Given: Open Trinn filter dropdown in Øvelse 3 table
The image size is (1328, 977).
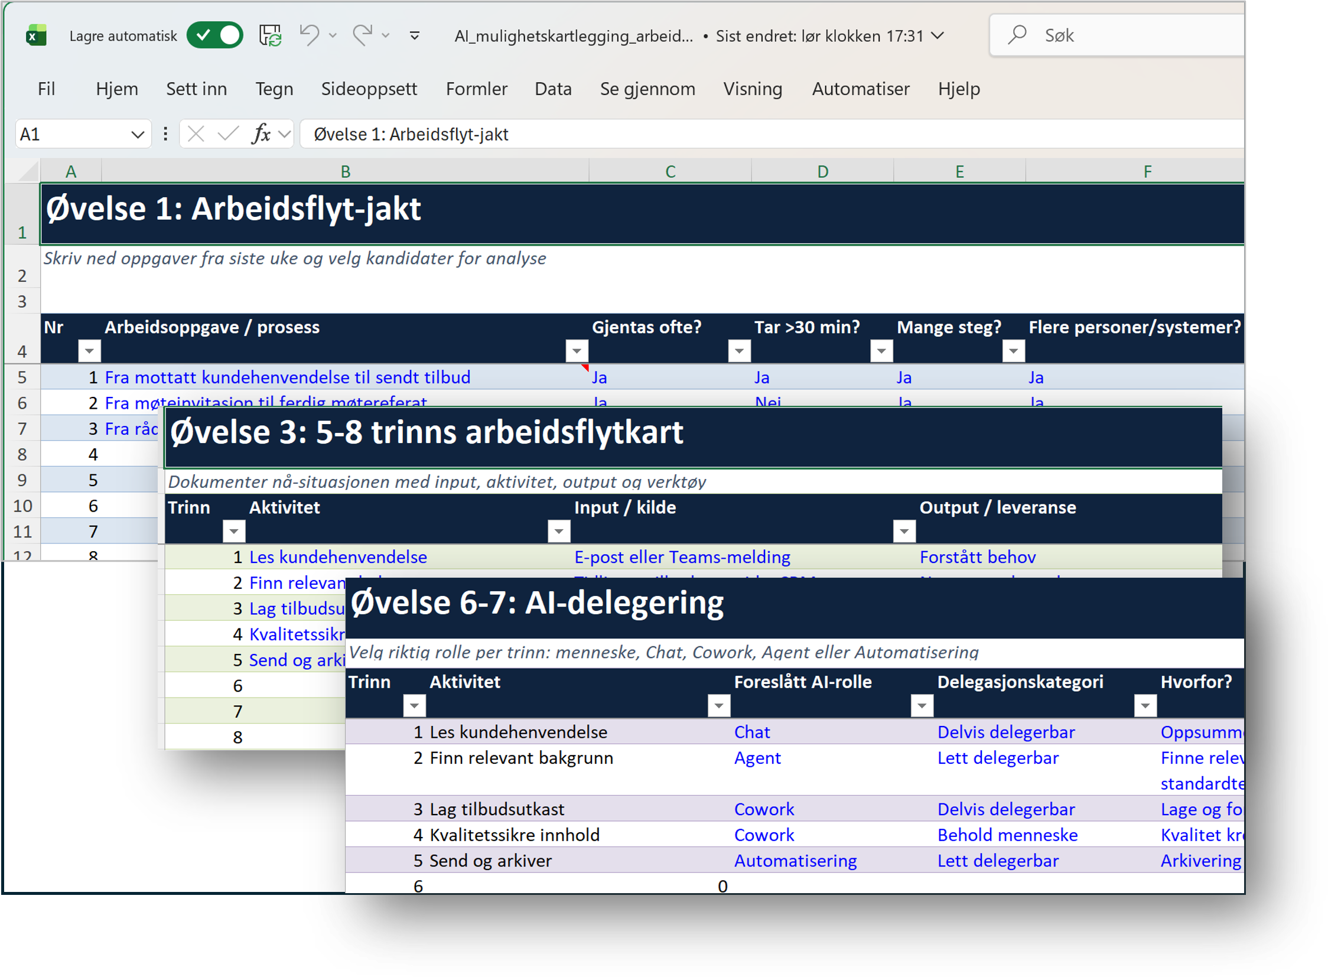Looking at the screenshot, I should coord(234,531).
